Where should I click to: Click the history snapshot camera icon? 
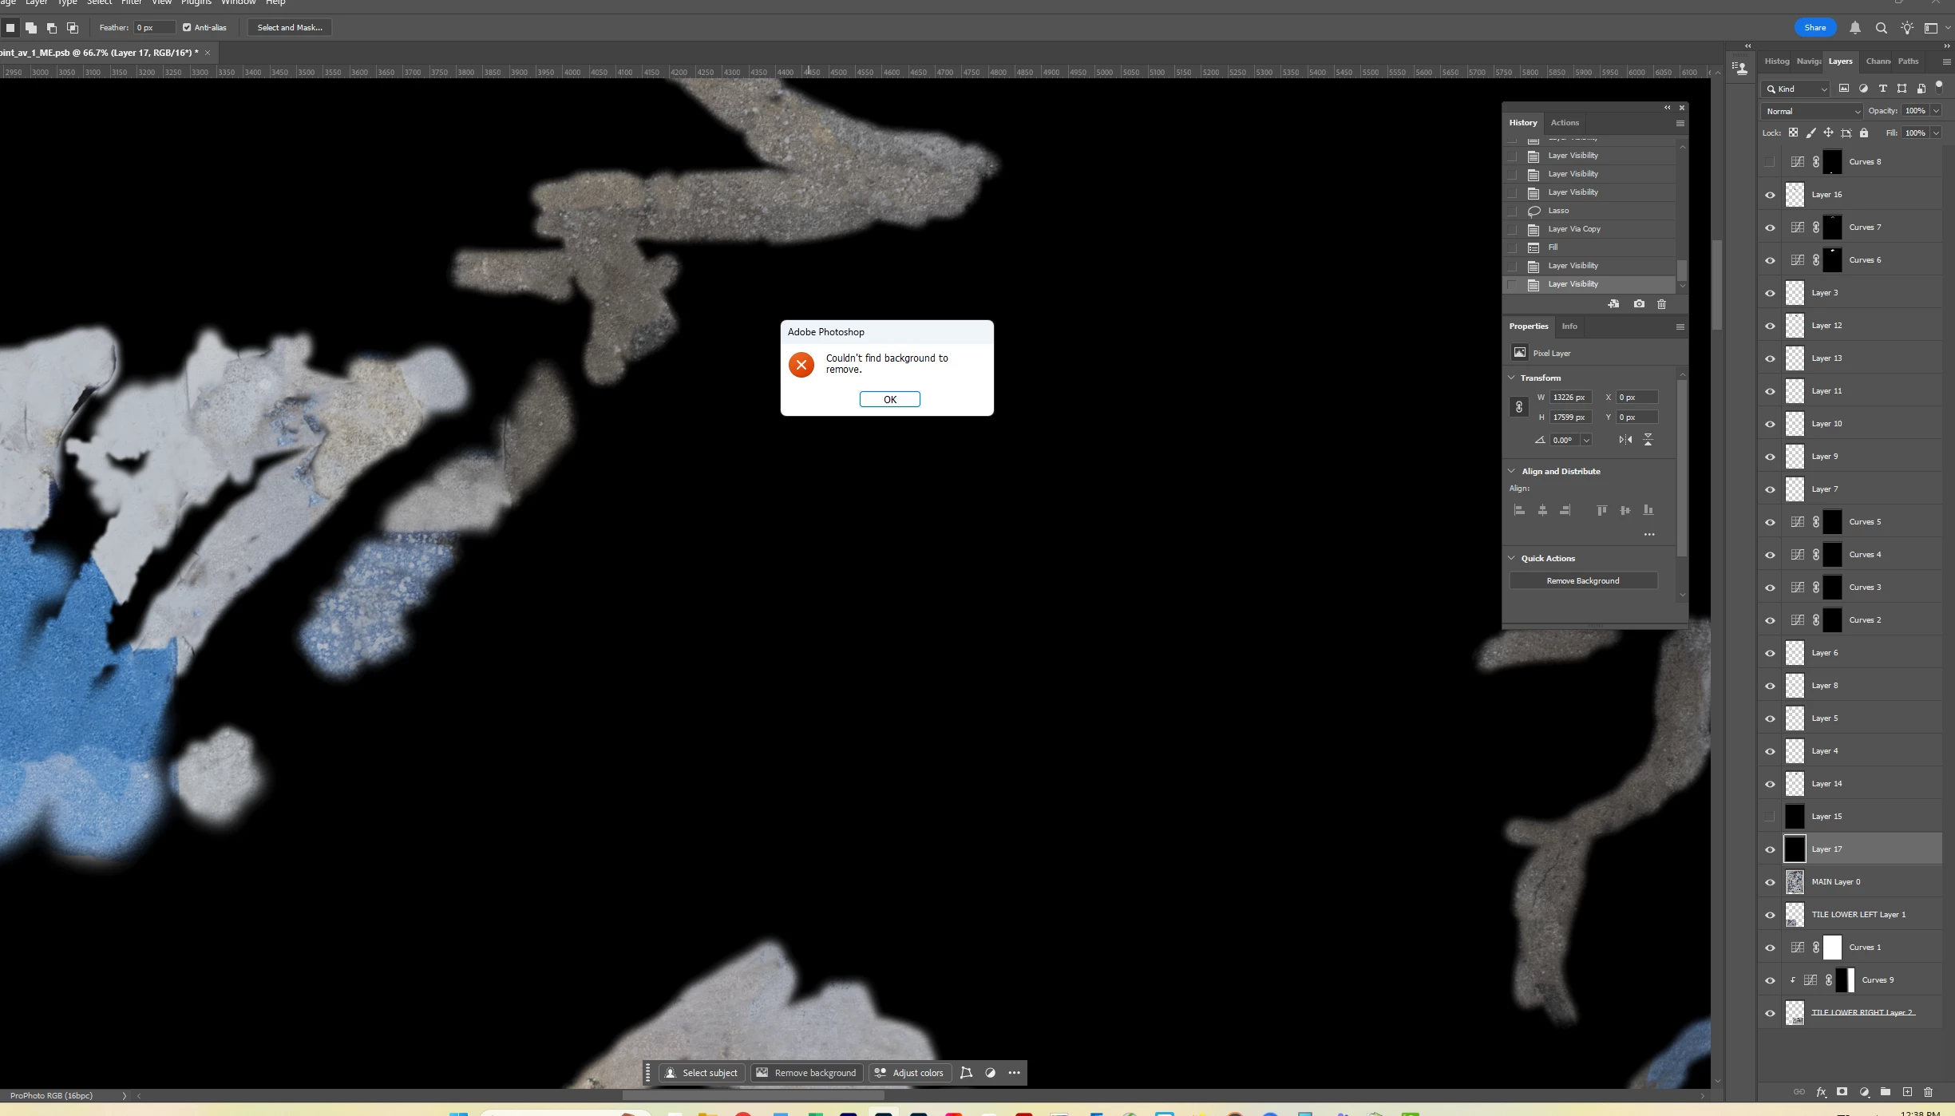point(1639,304)
